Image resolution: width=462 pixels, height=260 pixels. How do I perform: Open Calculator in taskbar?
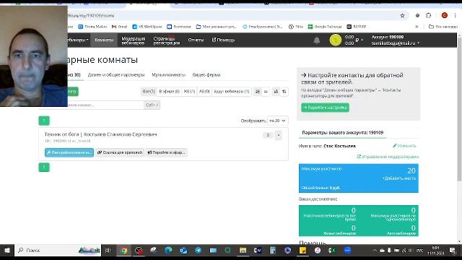(x=273, y=251)
